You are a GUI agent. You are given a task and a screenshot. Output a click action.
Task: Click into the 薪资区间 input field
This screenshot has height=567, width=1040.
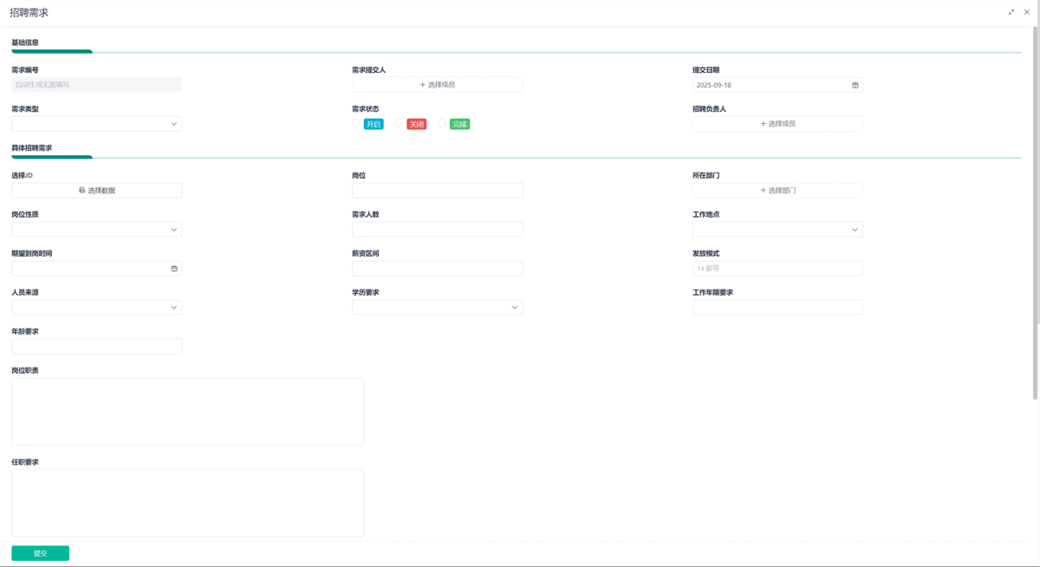click(437, 269)
